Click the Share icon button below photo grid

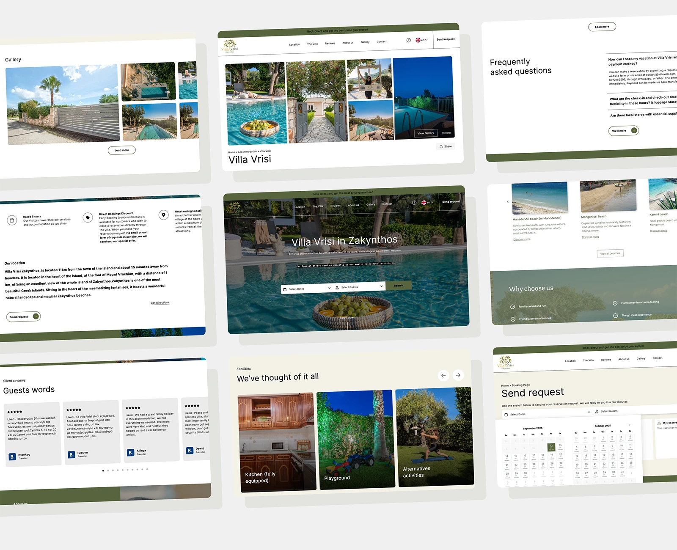coord(446,146)
